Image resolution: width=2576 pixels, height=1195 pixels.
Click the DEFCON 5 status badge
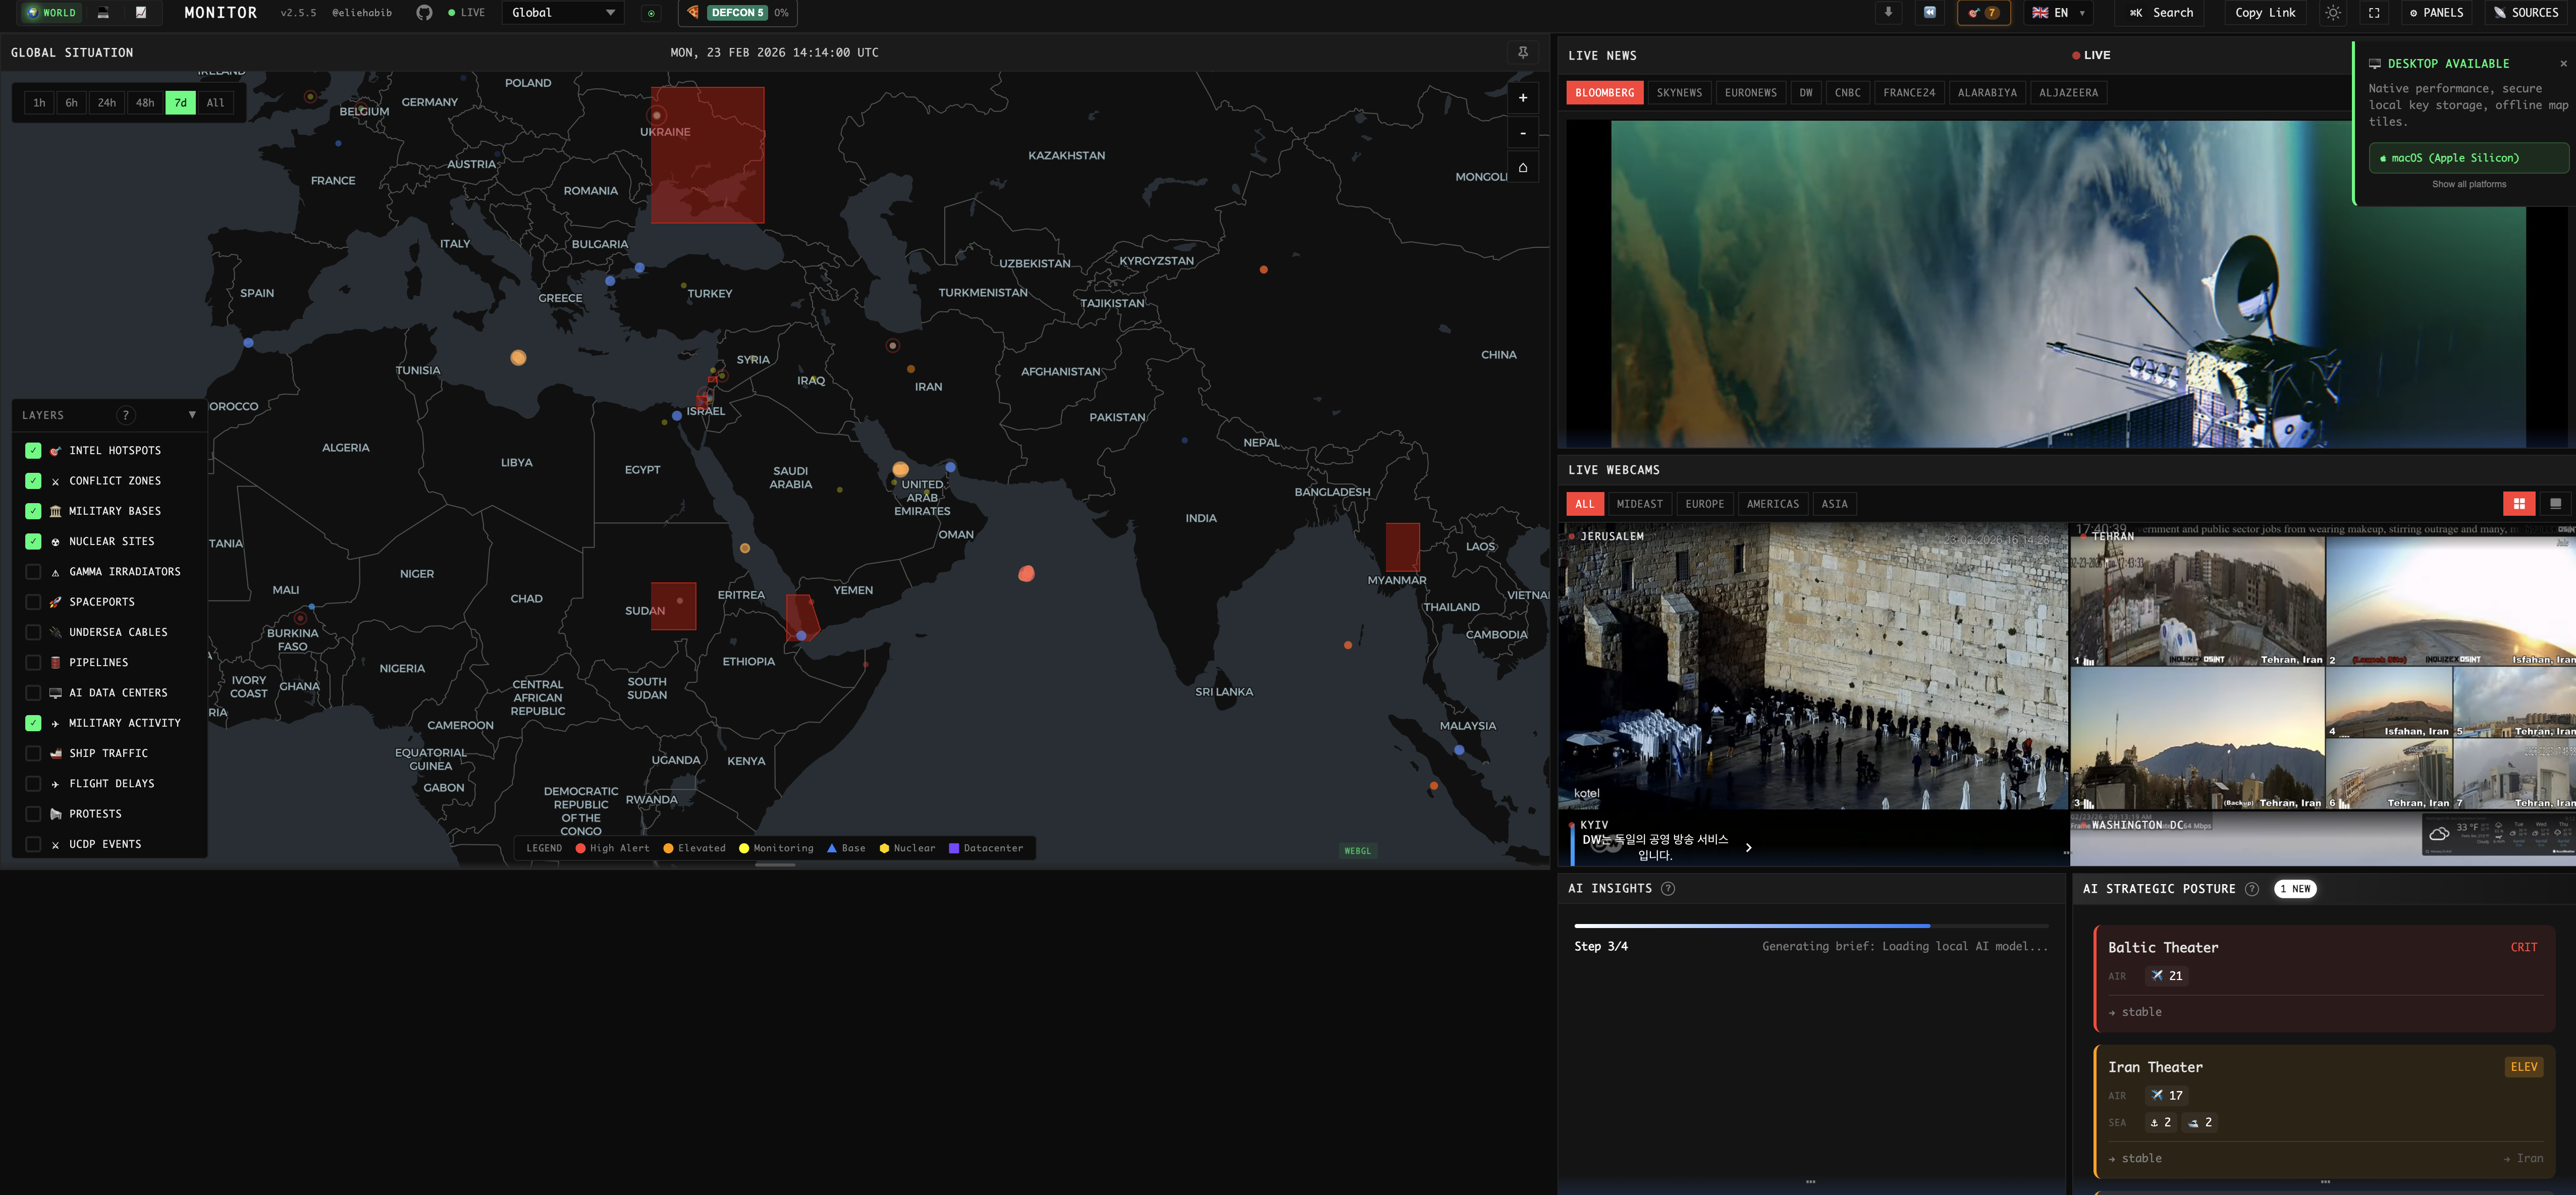(737, 13)
